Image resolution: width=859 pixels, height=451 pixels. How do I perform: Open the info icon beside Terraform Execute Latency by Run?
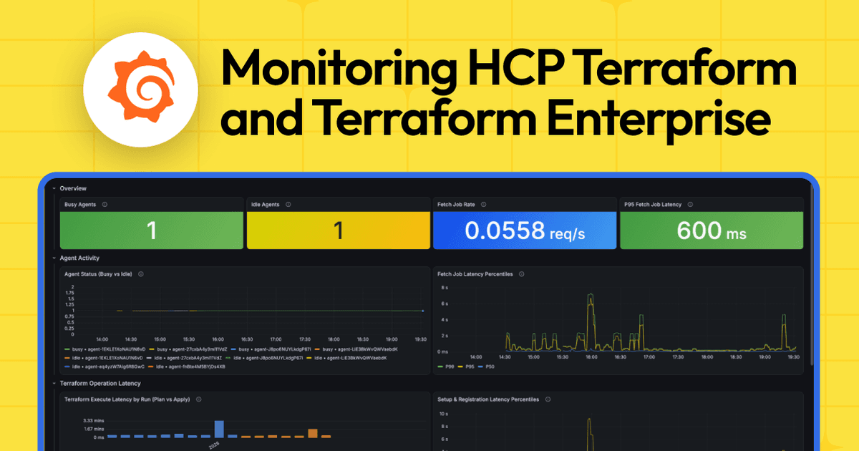pos(198,399)
